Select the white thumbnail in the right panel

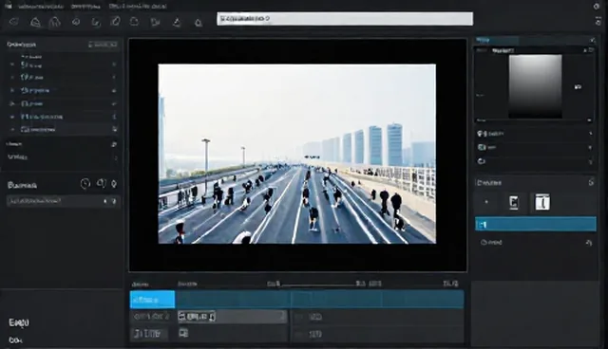[x=542, y=202]
